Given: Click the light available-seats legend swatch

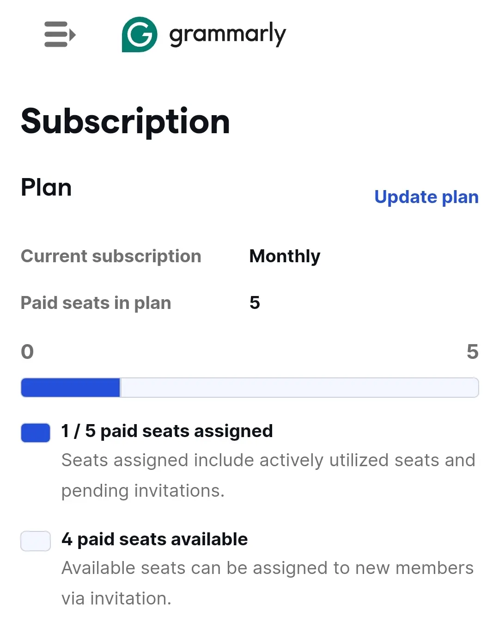Looking at the screenshot, I should pos(36,541).
